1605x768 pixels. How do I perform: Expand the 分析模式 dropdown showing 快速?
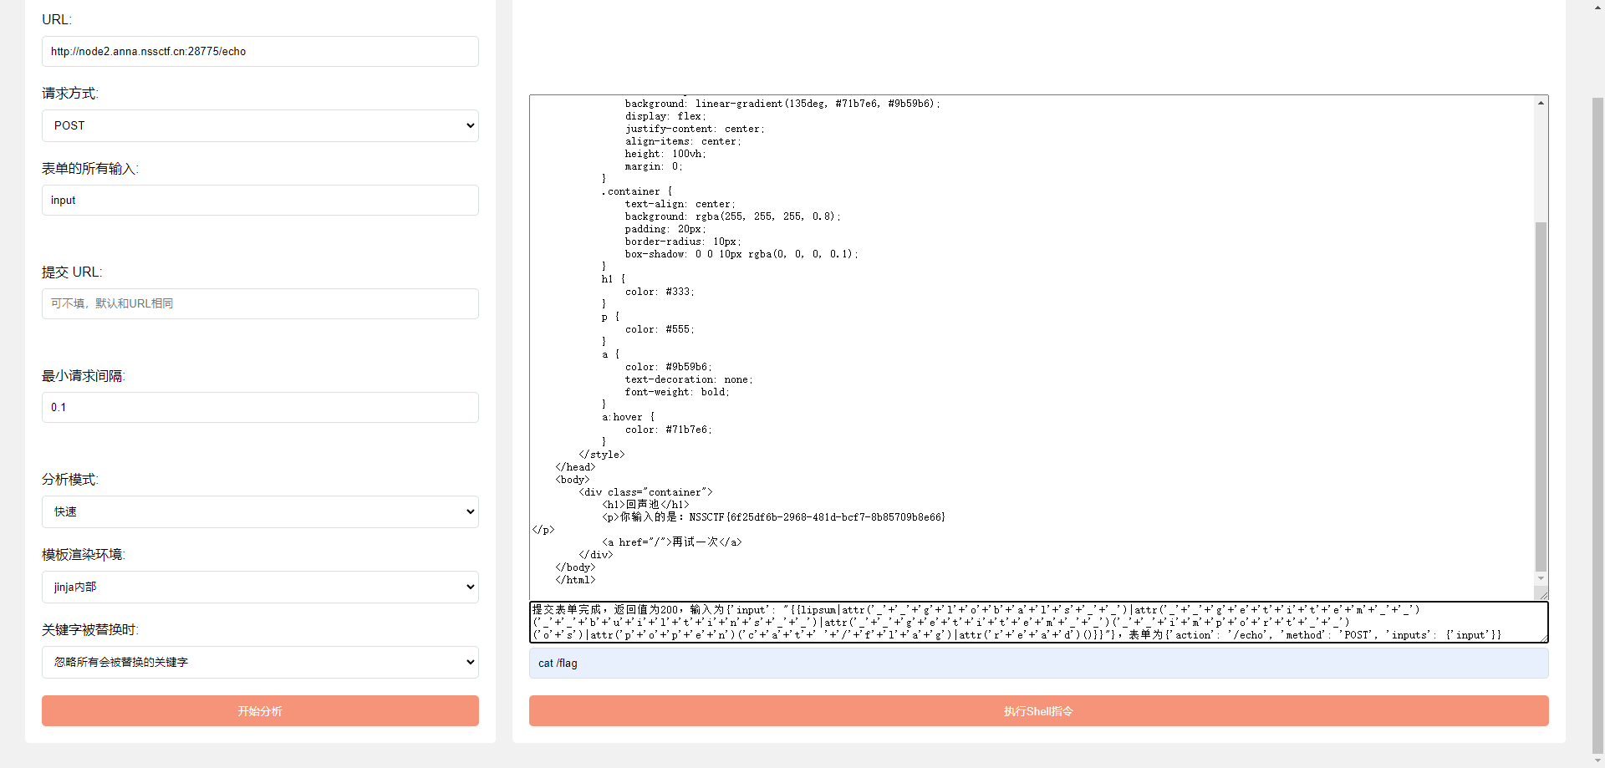tap(260, 512)
